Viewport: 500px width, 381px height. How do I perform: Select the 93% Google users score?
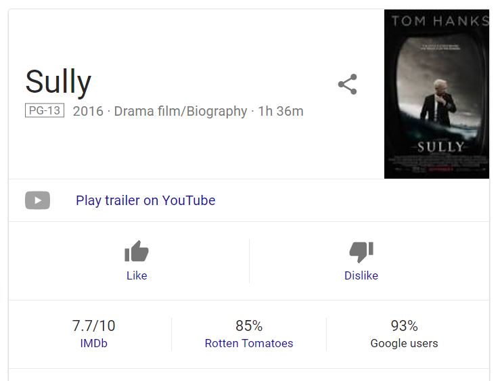pyautogui.click(x=404, y=326)
